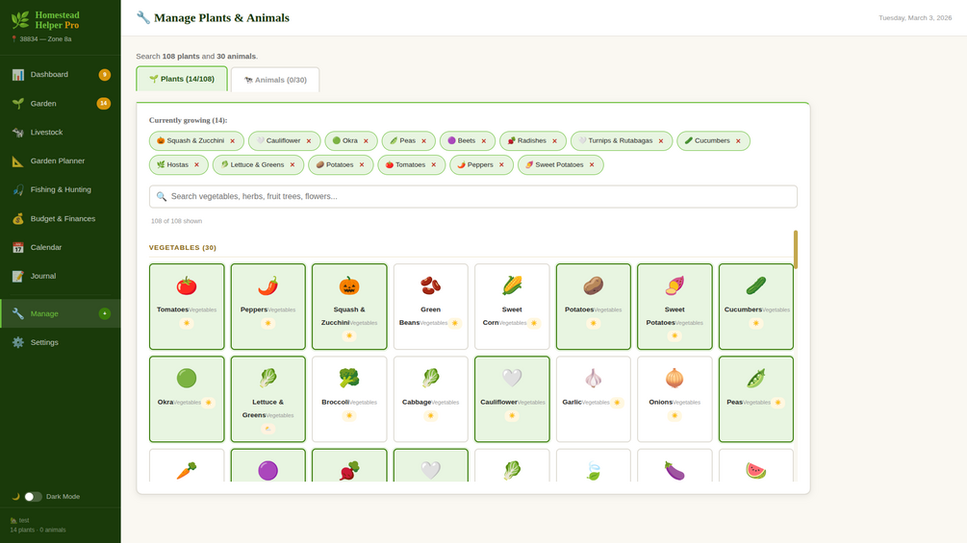The image size is (967, 543).
Task: Open Settings page
Action: click(61, 342)
